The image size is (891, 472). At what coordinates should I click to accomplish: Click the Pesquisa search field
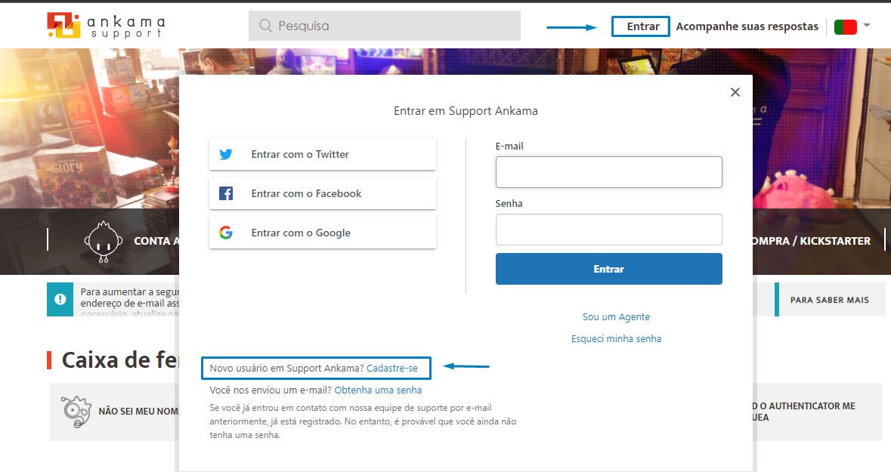pyautogui.click(x=384, y=26)
